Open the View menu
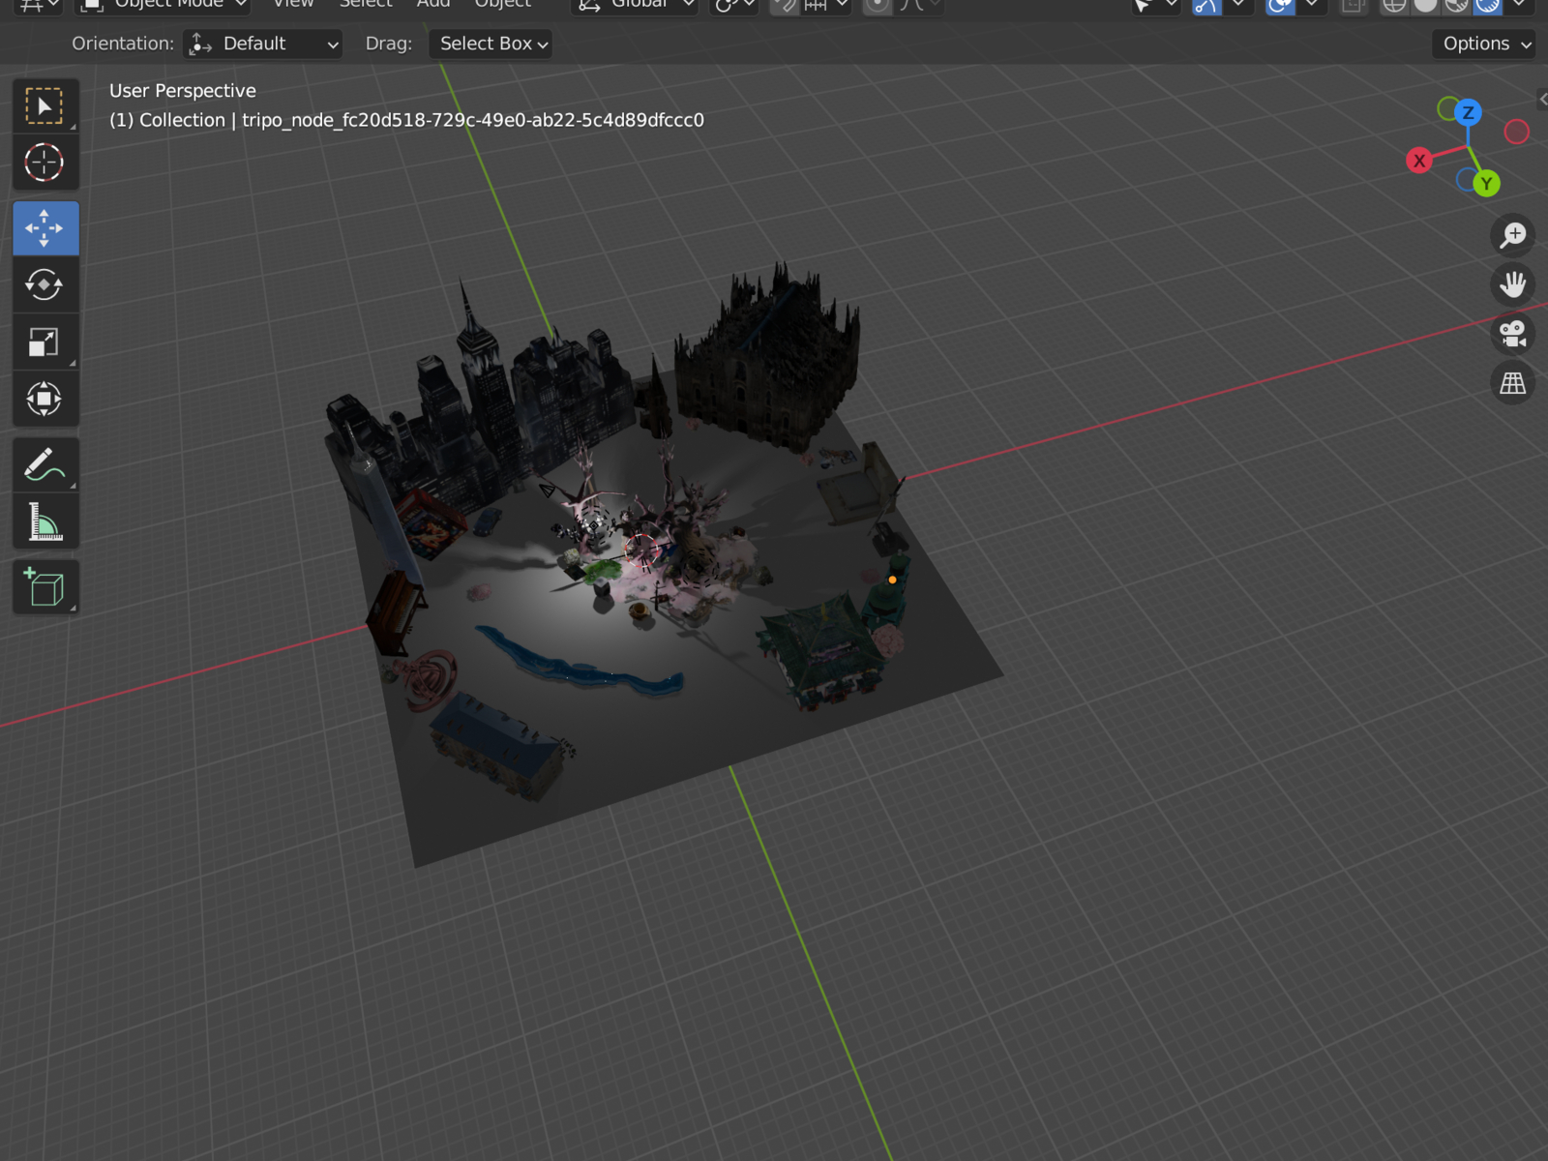The height and width of the screenshot is (1161, 1548). pos(293,4)
